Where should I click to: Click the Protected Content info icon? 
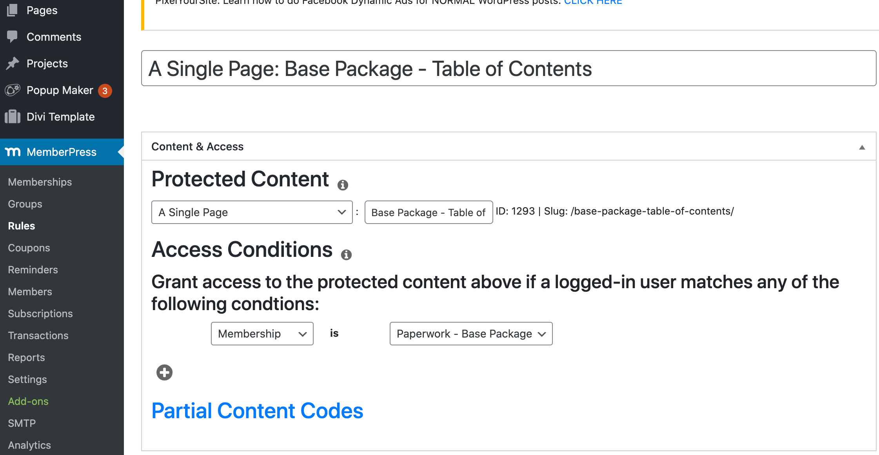pyautogui.click(x=343, y=185)
